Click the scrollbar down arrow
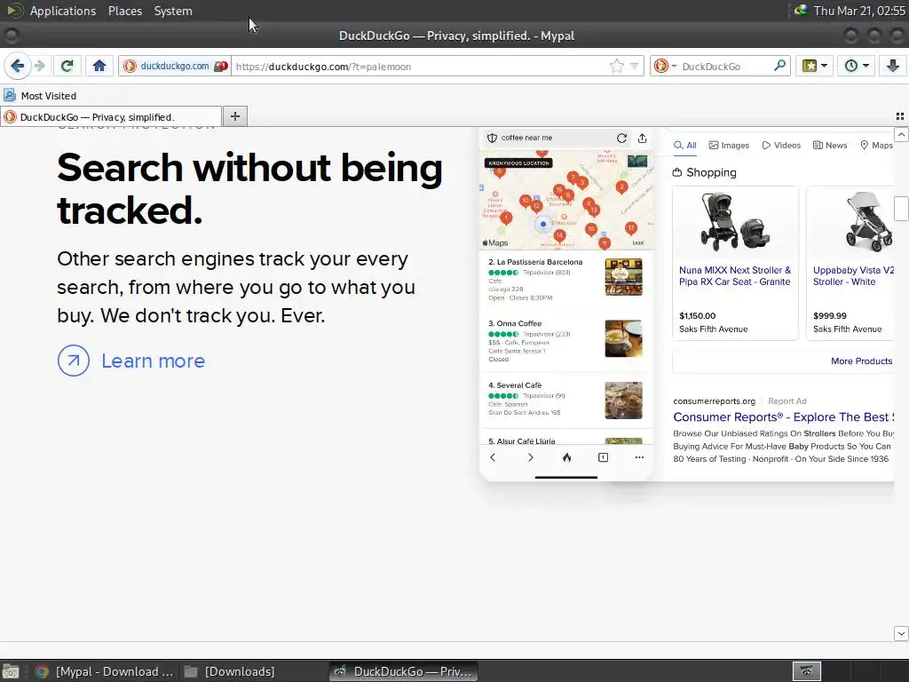The image size is (909, 682). (901, 632)
